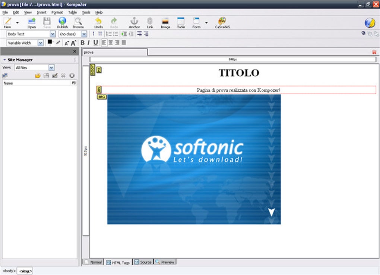Switch to Preview view mode

click(x=165, y=262)
